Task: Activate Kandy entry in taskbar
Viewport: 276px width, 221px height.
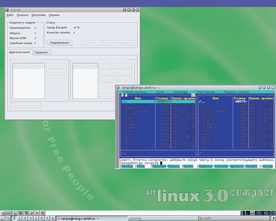Action: coord(163,218)
